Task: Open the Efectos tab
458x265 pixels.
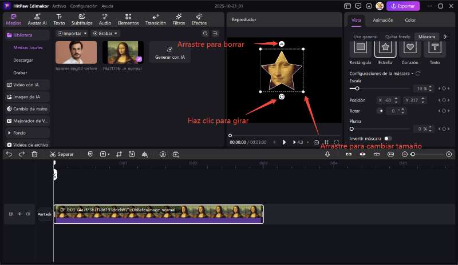Action: (x=199, y=19)
